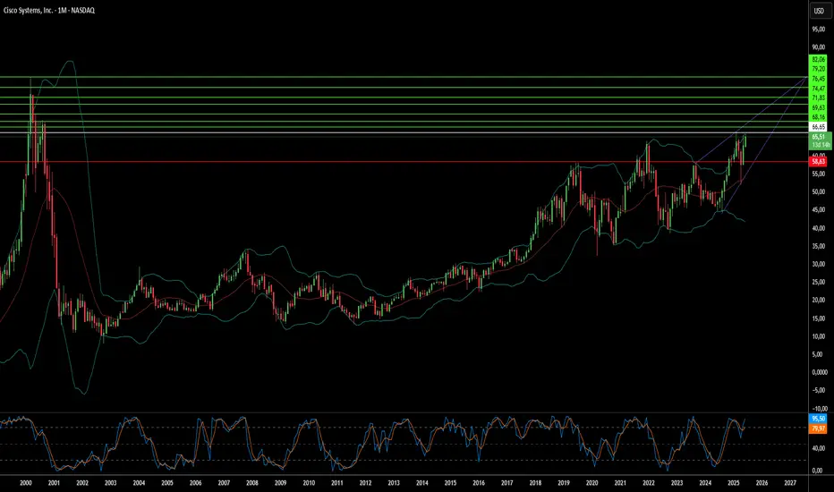Click the -5,00 price axis tick

819,390
